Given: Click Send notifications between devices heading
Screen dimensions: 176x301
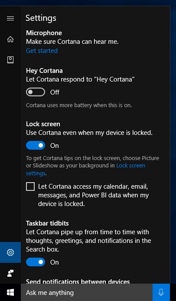Looking at the screenshot, I should tap(78, 281).
